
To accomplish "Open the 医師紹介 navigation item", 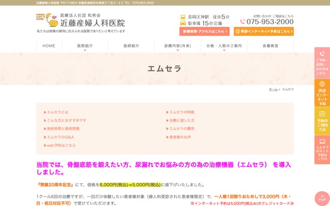I will 131,46.
